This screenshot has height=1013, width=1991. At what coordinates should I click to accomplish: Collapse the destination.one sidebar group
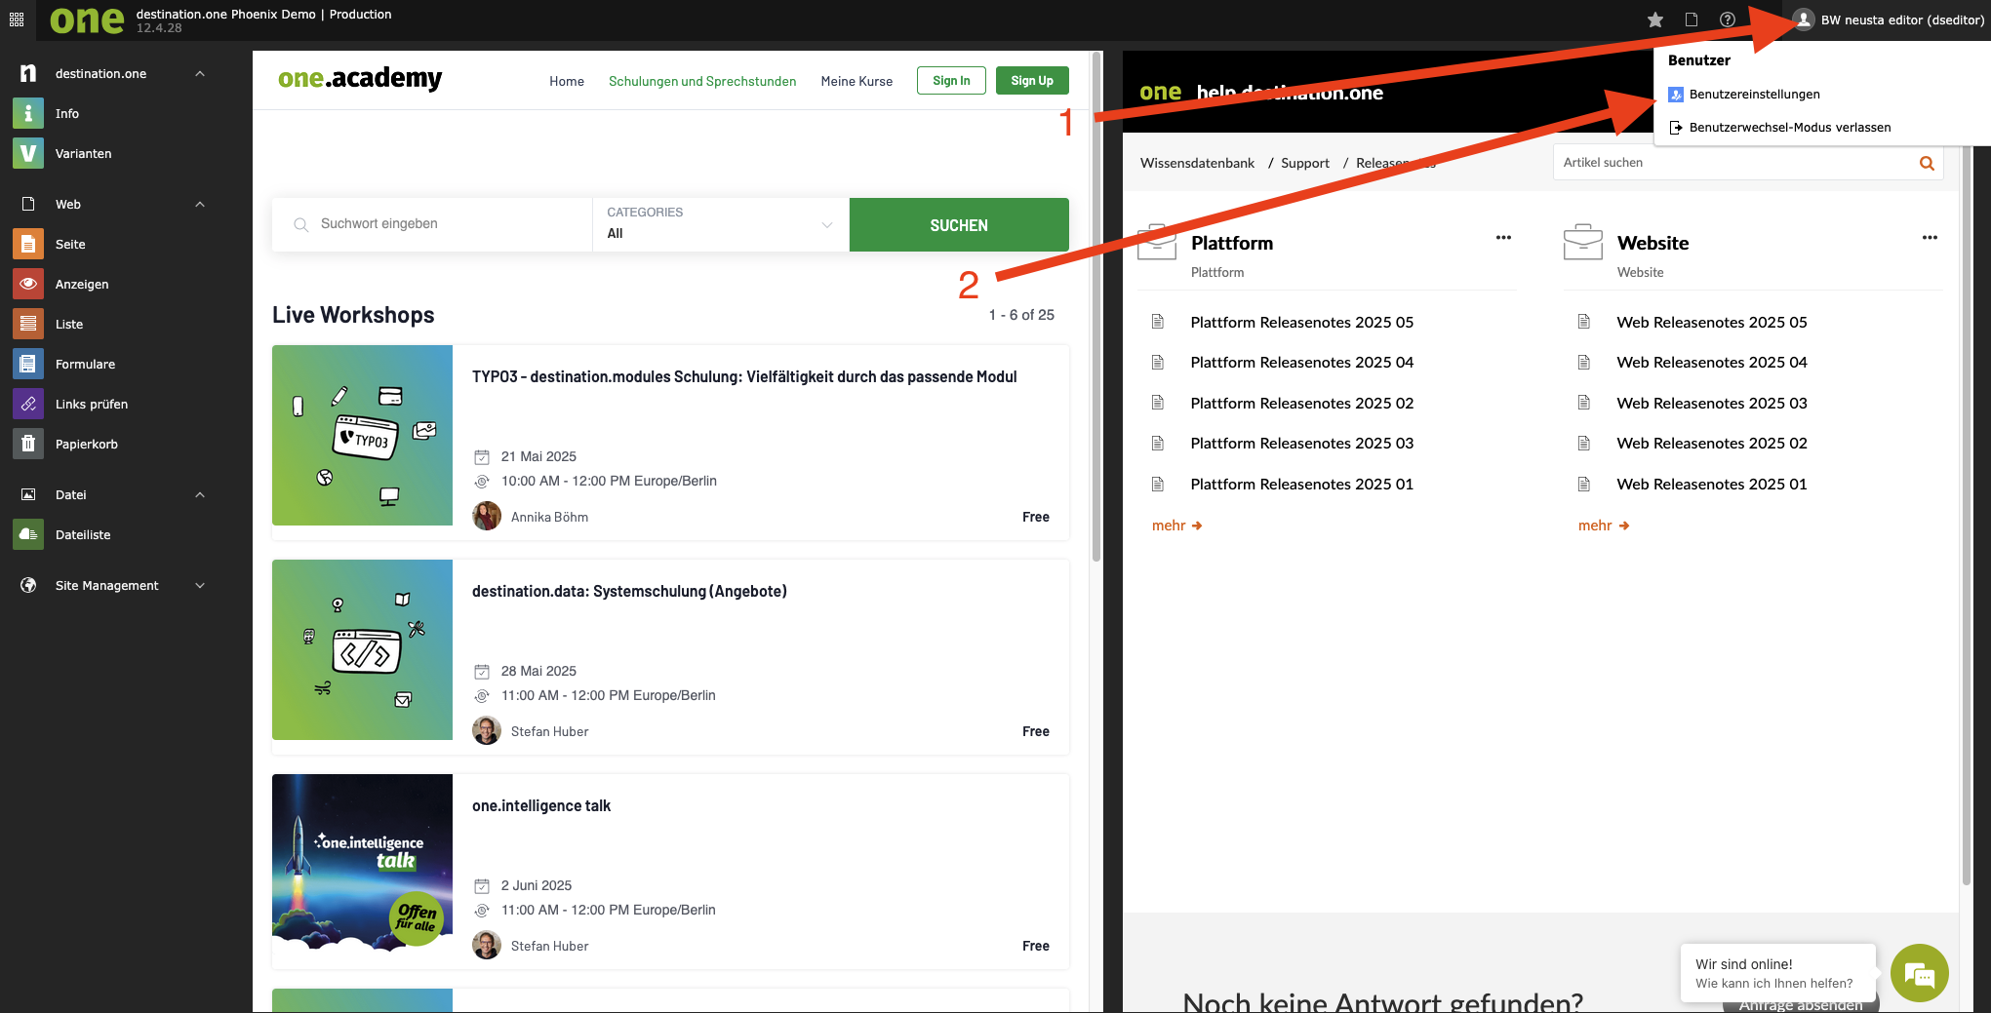tap(200, 73)
